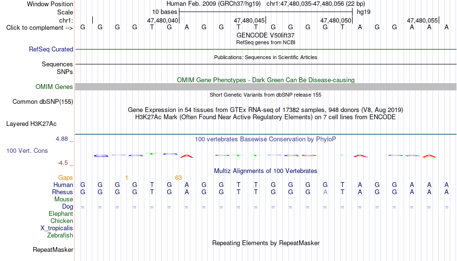
Task: Click the Human species row label
Action: [63, 185]
